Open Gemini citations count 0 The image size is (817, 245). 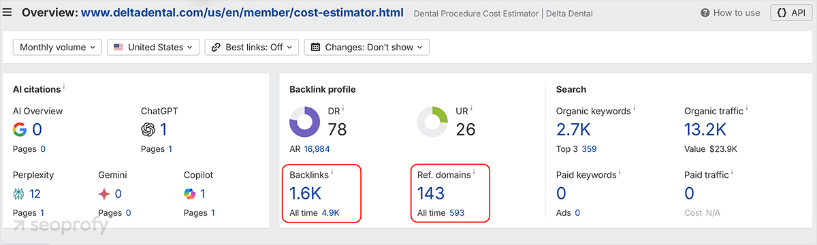pos(118,194)
